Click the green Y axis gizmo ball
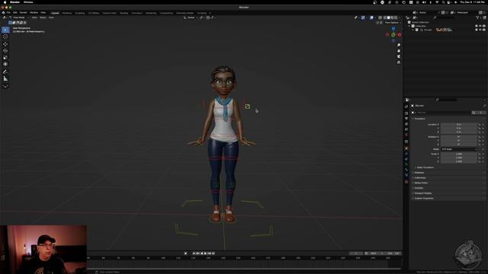 (393, 35)
